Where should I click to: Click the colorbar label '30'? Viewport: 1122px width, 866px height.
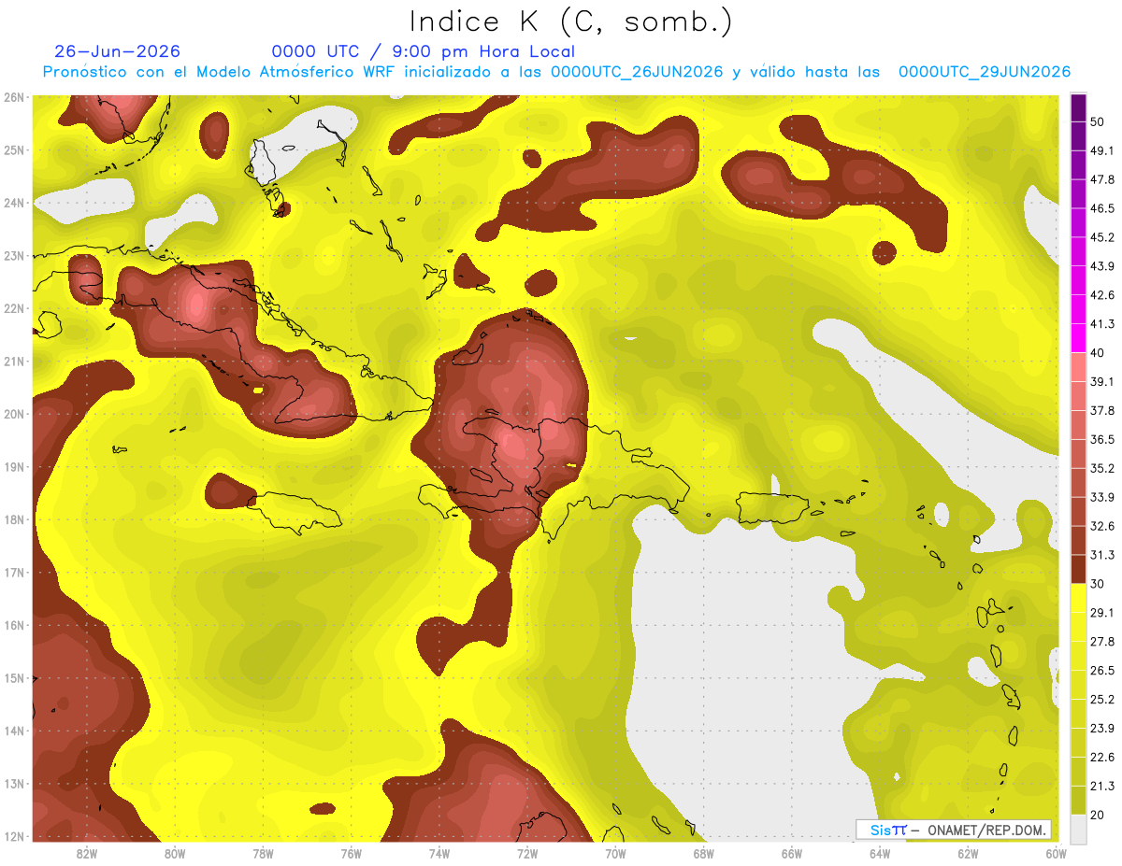click(x=1099, y=584)
